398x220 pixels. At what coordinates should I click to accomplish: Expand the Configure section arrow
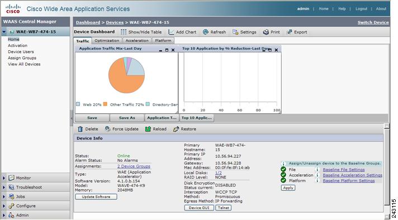tap(4, 206)
